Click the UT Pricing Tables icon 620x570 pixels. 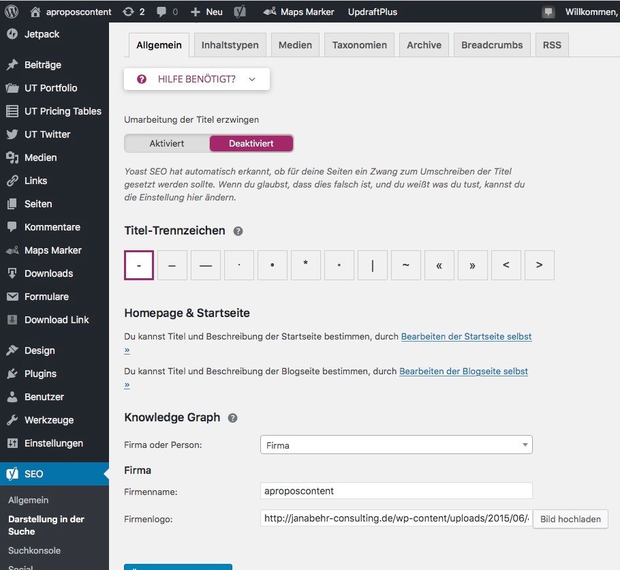pyautogui.click(x=12, y=111)
